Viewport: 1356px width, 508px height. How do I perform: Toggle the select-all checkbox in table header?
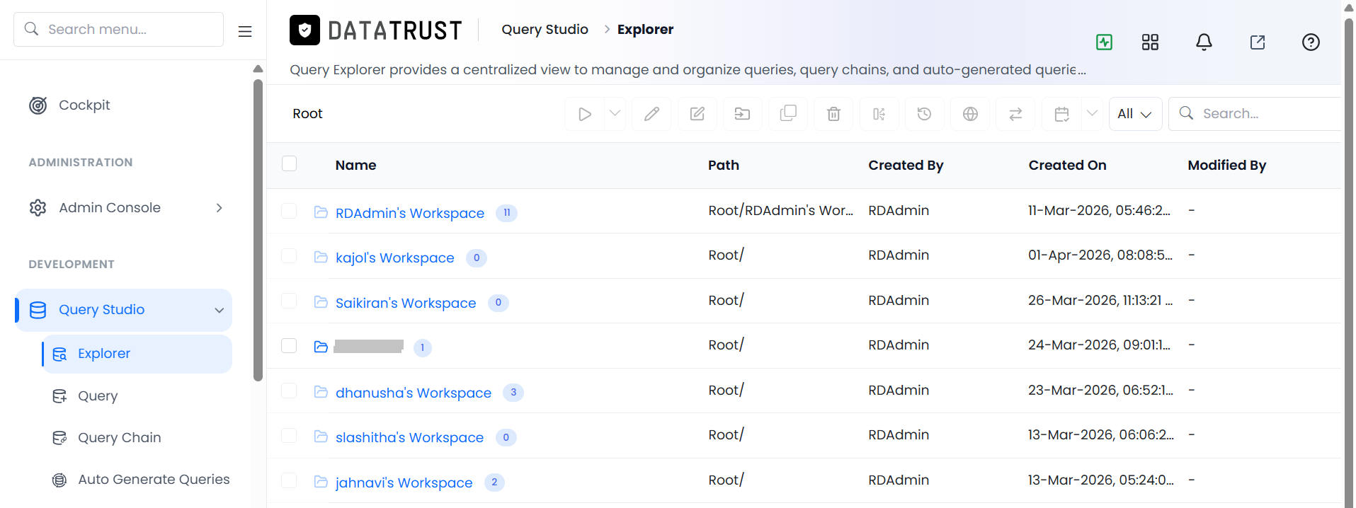pos(289,163)
